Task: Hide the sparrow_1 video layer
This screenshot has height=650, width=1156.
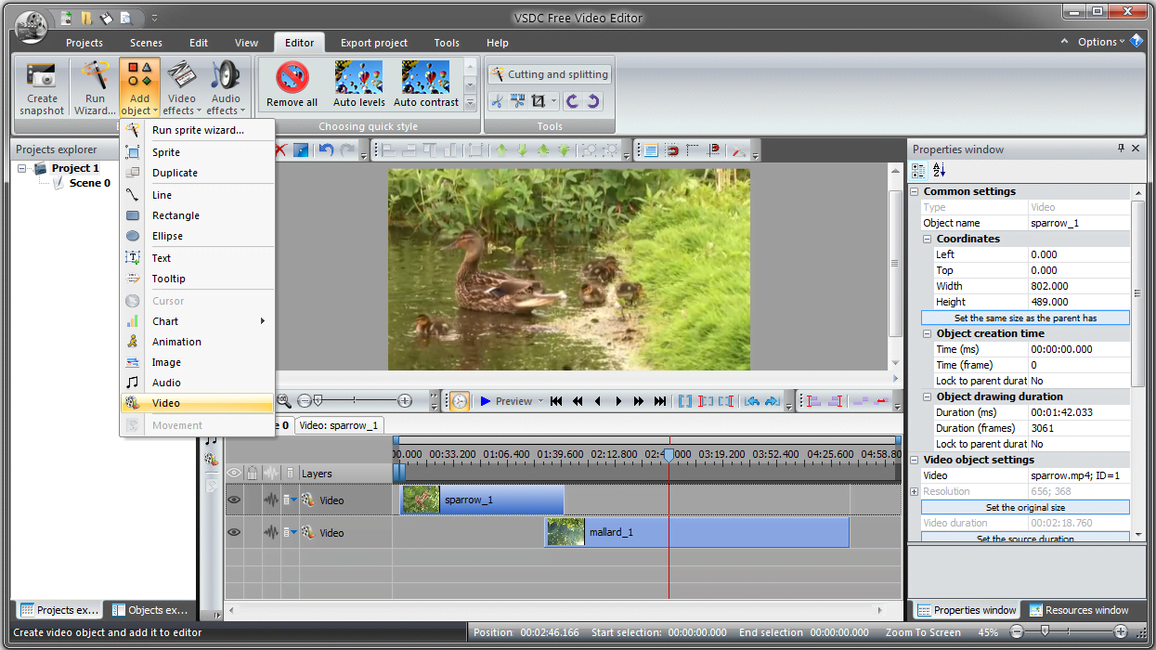Action: click(234, 500)
